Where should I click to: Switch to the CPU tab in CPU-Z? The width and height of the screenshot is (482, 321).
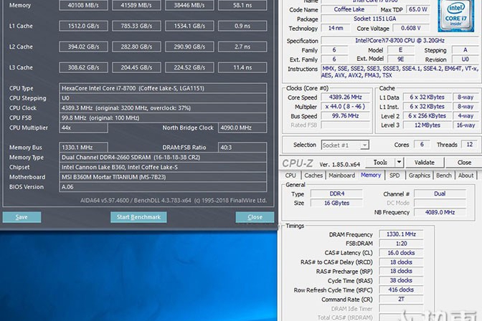(290, 176)
